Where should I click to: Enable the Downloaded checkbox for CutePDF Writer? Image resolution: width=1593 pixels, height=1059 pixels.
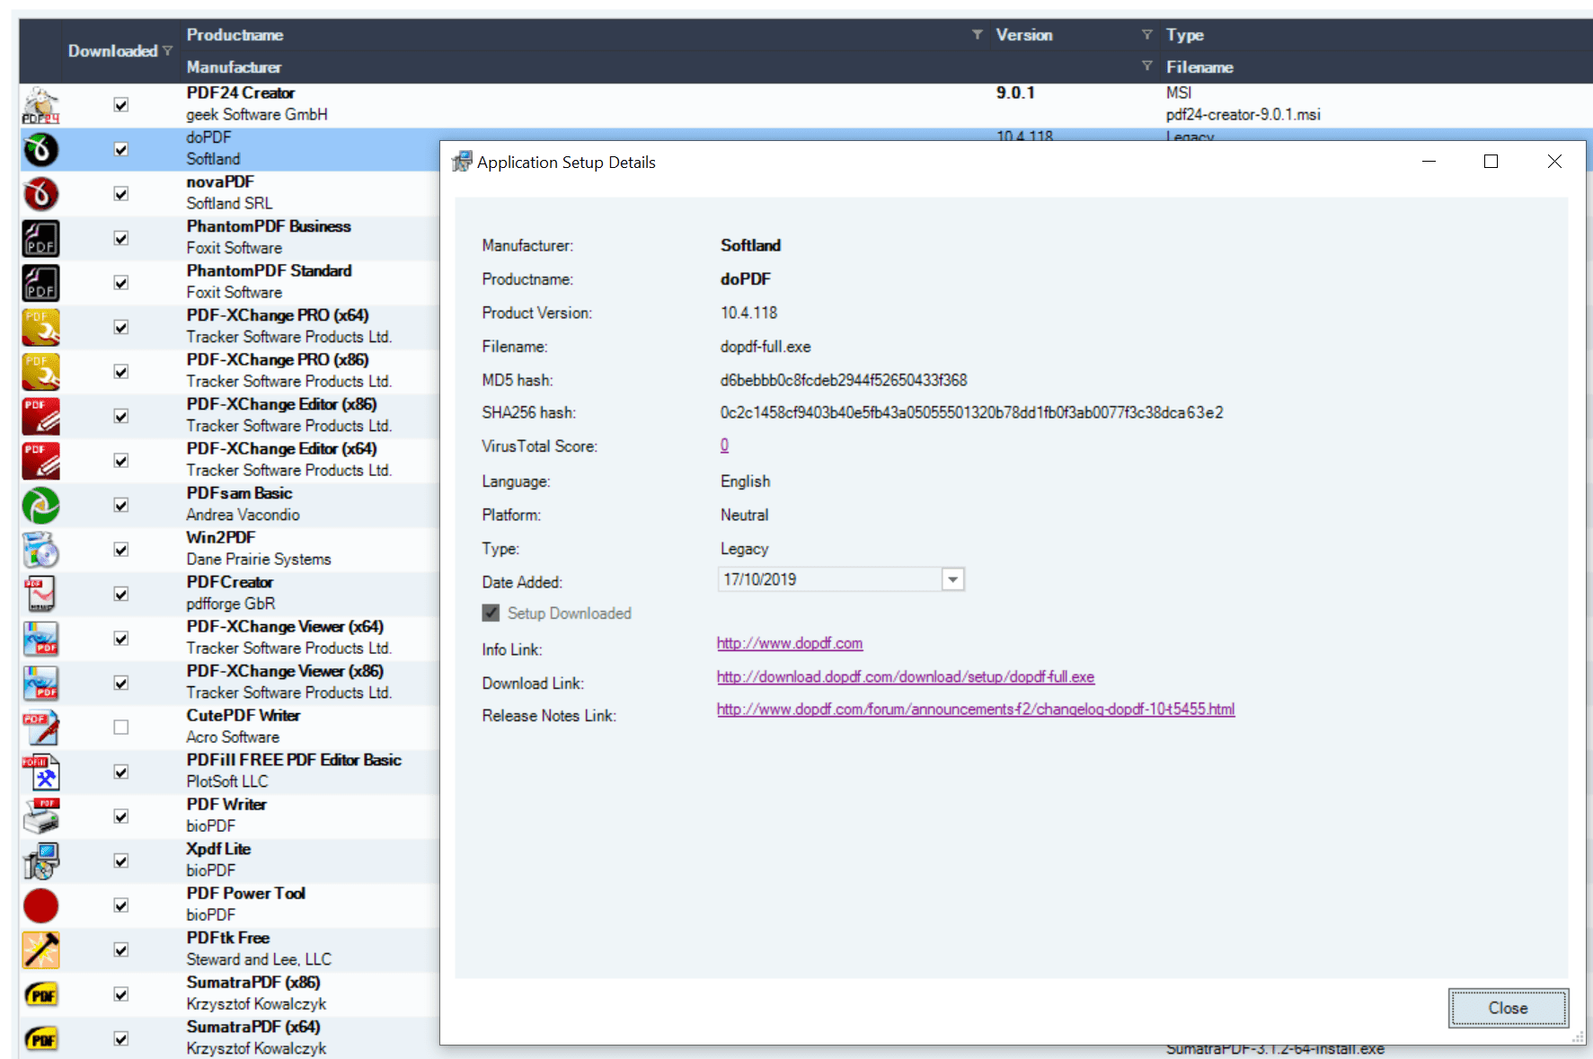pos(121,727)
